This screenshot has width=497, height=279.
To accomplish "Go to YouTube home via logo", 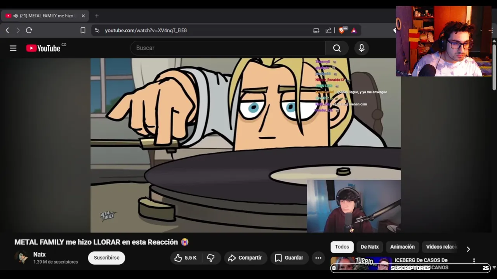I will click(x=43, y=48).
